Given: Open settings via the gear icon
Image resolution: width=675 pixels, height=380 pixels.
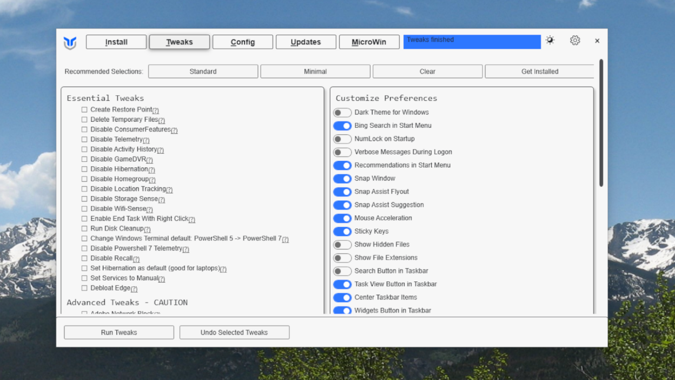Looking at the screenshot, I should [x=574, y=40].
